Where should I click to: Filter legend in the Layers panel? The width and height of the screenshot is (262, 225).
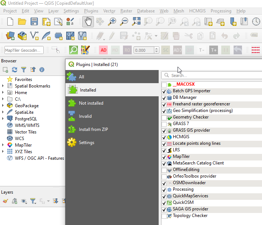click(x=33, y=201)
